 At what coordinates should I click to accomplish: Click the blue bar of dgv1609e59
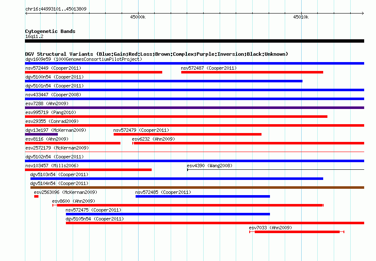coord(194,63)
